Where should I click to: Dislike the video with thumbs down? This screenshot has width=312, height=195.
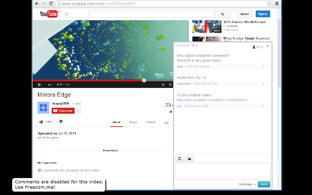(61, 121)
